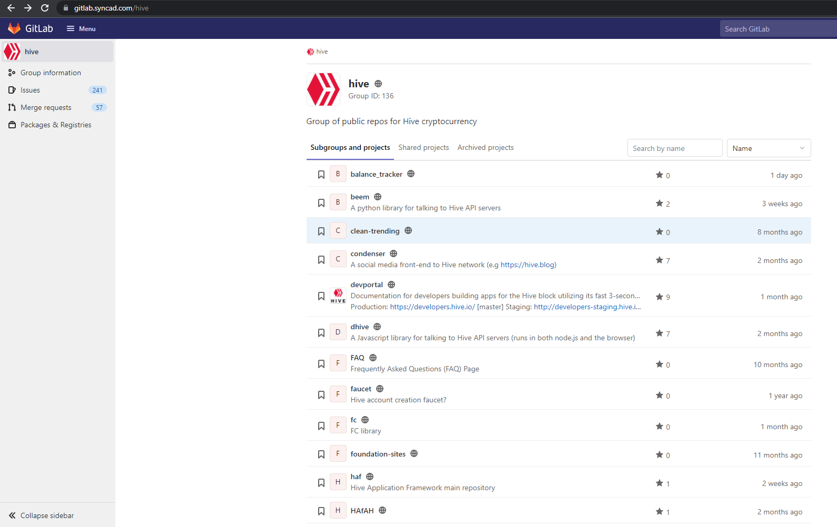Click the Search by name field
Screen dimensions: 837x527
point(675,148)
